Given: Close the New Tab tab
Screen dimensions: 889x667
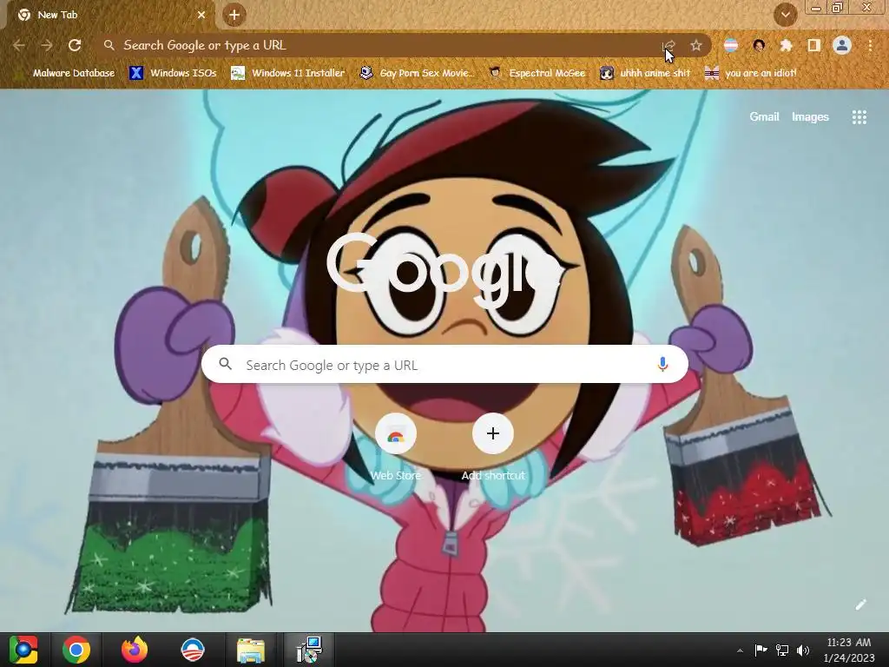Looking at the screenshot, I should click(x=201, y=15).
